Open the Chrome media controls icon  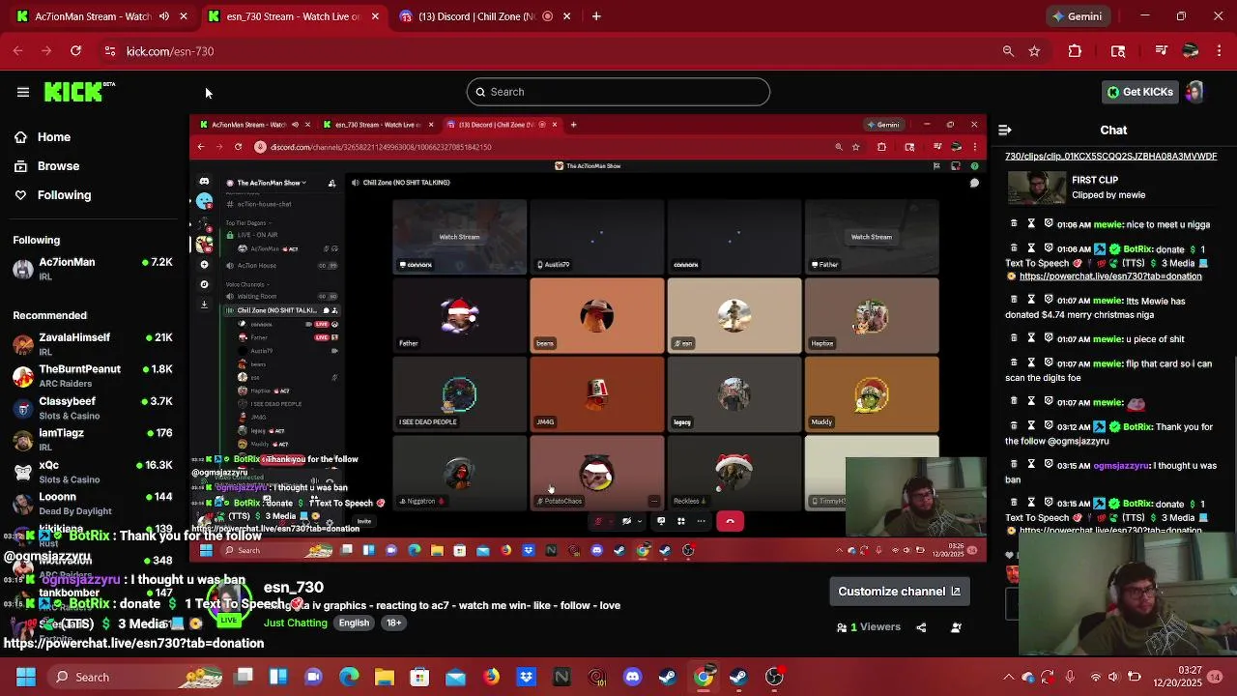pos(1162,51)
